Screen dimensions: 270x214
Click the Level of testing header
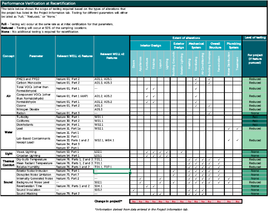click(x=255, y=37)
